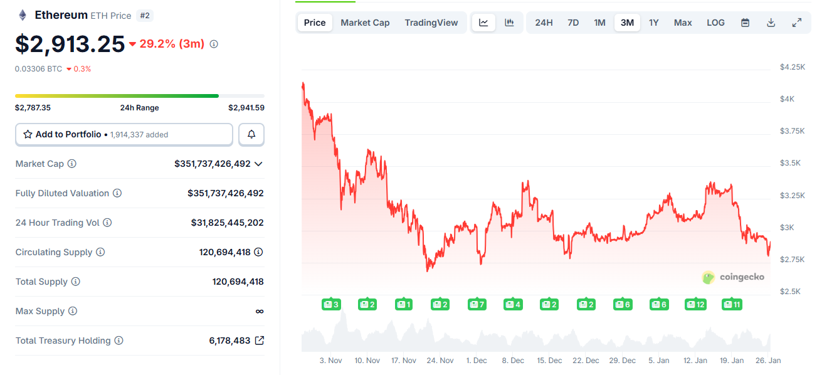Screen dimensions: 822x375
Task: Open the calendar date range icon
Action: tap(745, 22)
